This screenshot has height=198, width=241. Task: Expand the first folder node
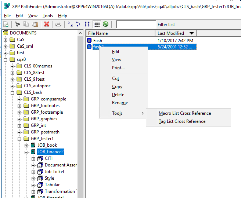pyautogui.click(x=6, y=53)
